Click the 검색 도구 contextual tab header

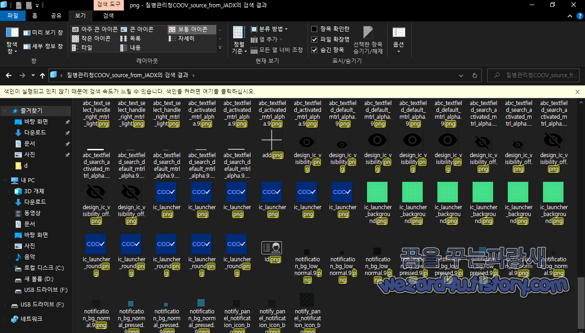coord(109,5)
